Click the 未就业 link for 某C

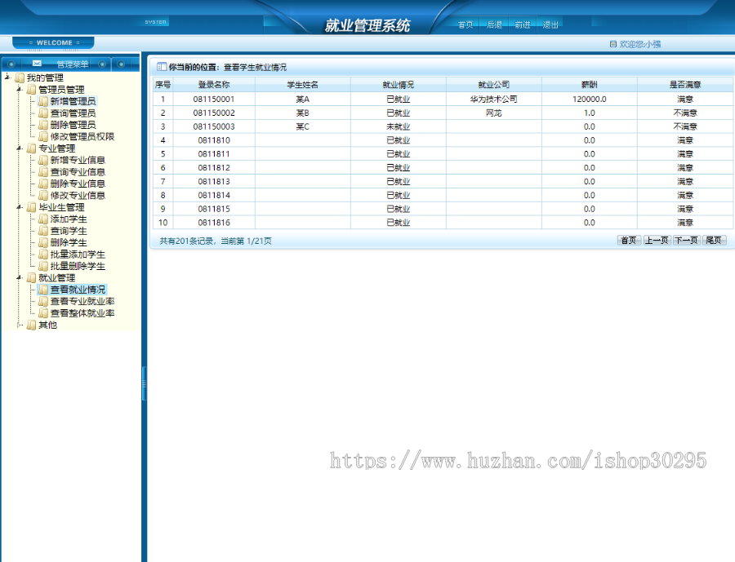[399, 126]
